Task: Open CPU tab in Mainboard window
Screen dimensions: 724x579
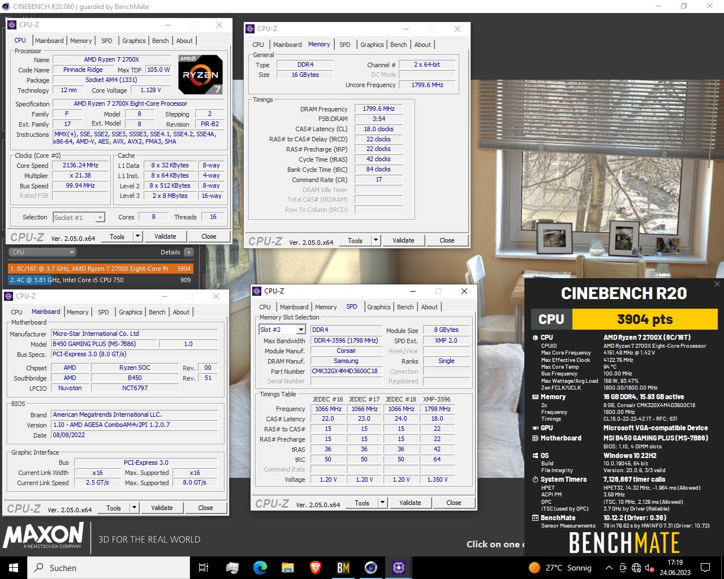Action: coord(17,312)
